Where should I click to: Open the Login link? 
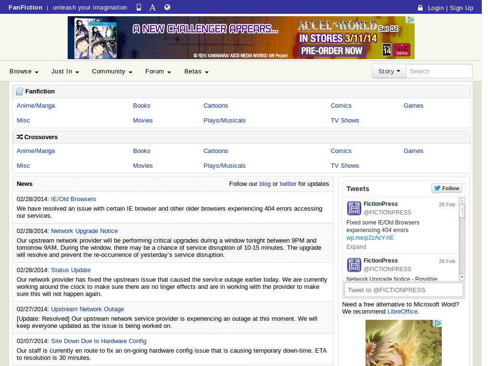tap(436, 8)
